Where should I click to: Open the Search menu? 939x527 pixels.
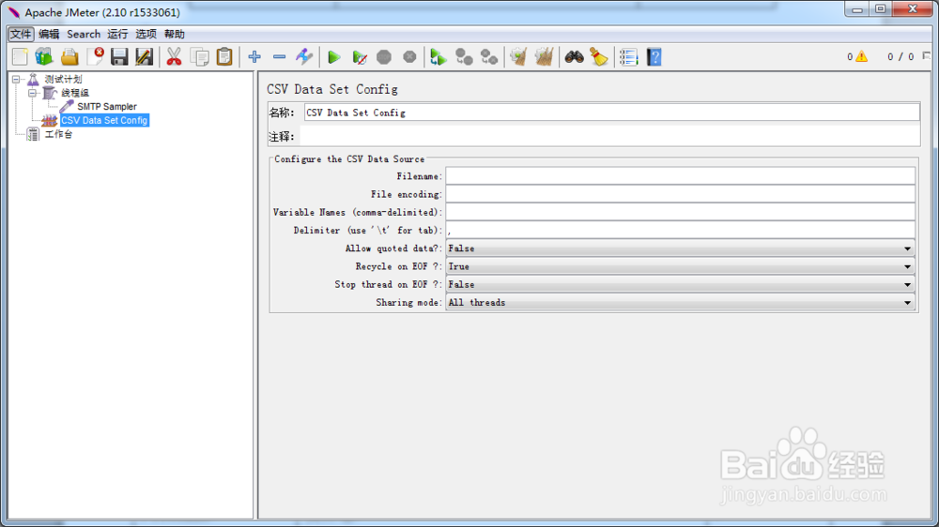[84, 34]
